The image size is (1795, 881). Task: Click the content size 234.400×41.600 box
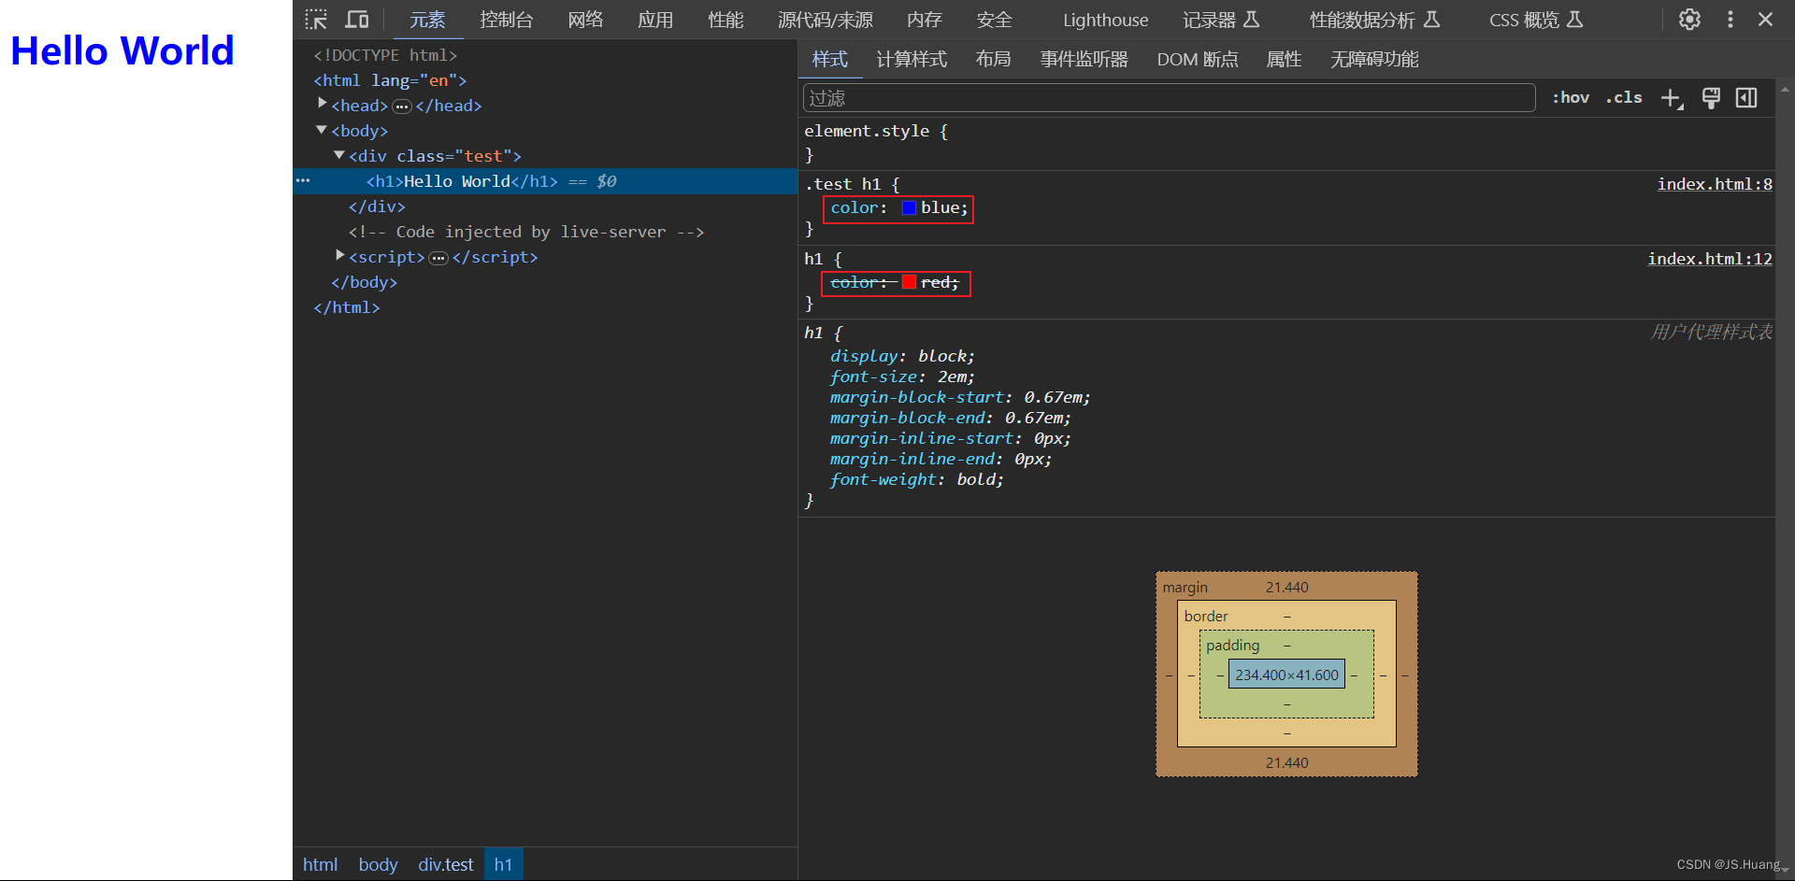[1286, 675]
